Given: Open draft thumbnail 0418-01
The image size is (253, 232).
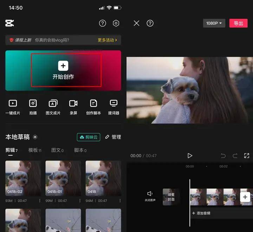Looking at the screenshot, I should (x=63, y=178).
